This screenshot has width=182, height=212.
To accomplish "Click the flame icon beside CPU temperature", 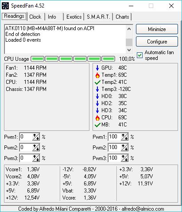I will [x=97, y=118].
